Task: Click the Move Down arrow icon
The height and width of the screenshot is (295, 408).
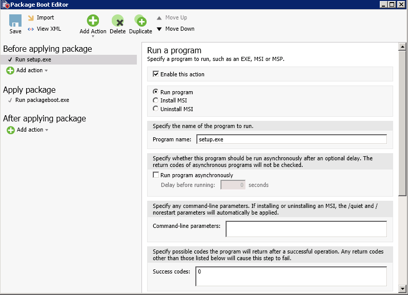Action: (159, 29)
